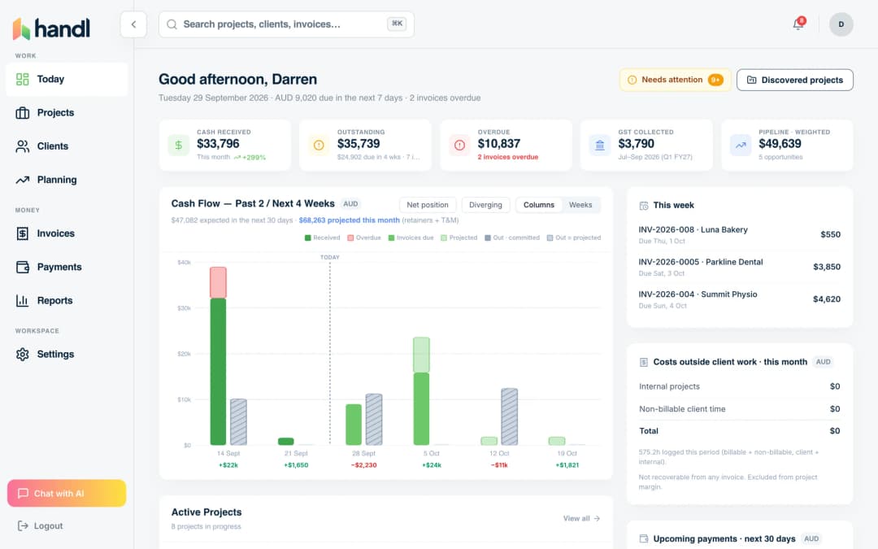Click the $68,263 projected this month text
The width and height of the screenshot is (878, 549).
coord(350,220)
